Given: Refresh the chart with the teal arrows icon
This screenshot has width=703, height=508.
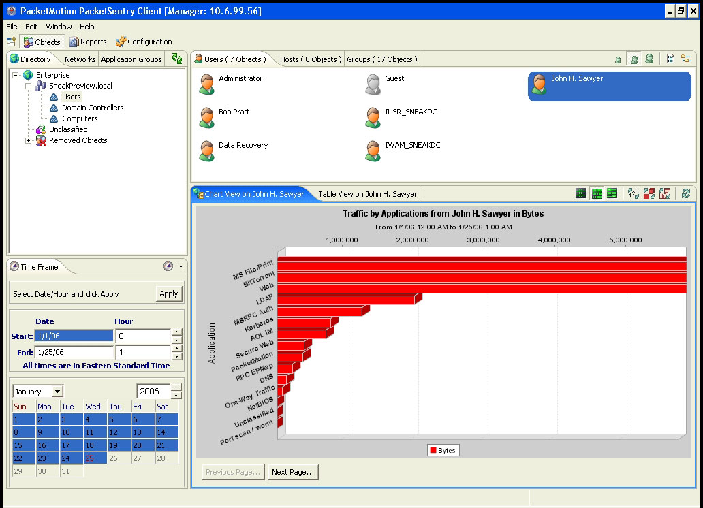Looking at the screenshot, I should pyautogui.click(x=686, y=193).
